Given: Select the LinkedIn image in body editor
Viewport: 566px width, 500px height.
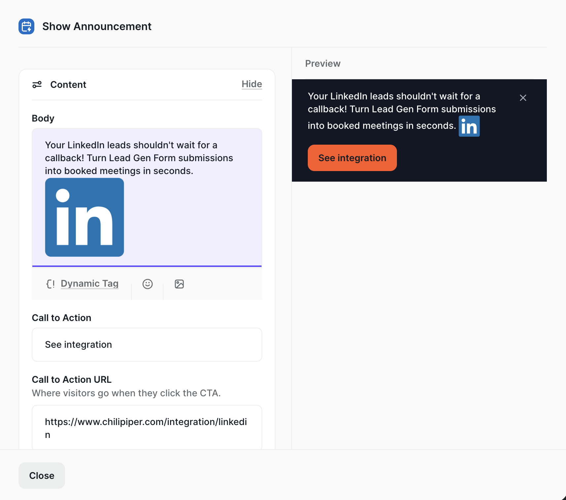Looking at the screenshot, I should (85, 217).
